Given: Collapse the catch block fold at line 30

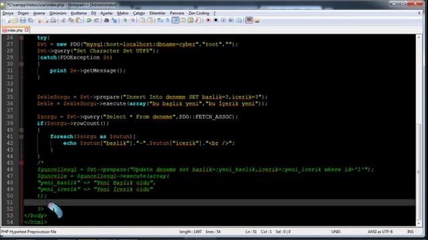Looking at the screenshot, I should [x=21, y=64].
